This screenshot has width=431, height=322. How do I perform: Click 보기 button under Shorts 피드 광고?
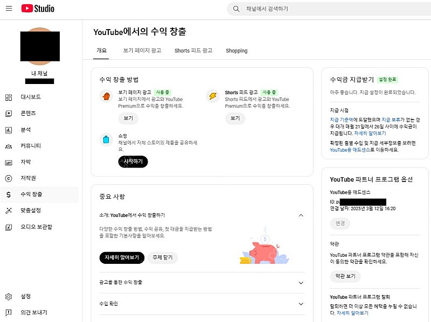point(235,118)
